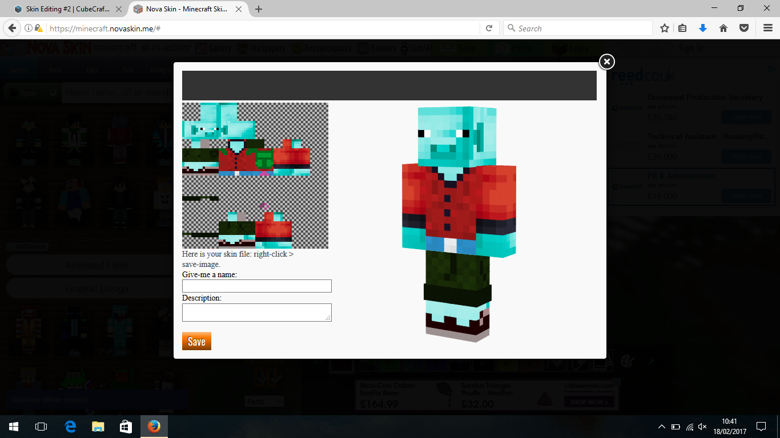Reload the current page
This screenshot has height=438, width=780.
click(x=489, y=28)
